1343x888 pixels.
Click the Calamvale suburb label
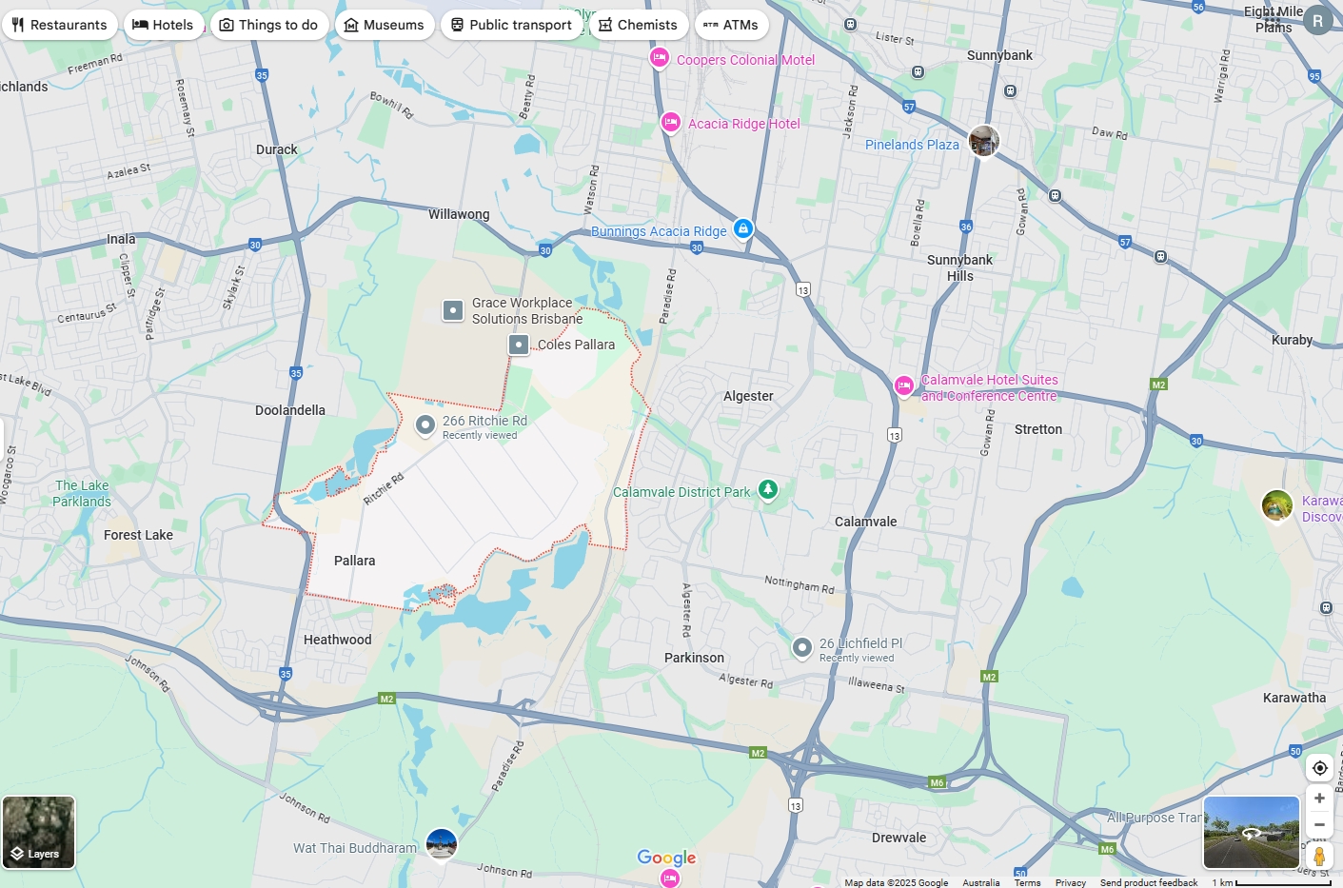click(866, 522)
